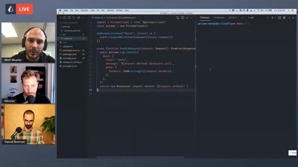
Task: Click the Refresh Explorer icon
Action: [74, 18]
